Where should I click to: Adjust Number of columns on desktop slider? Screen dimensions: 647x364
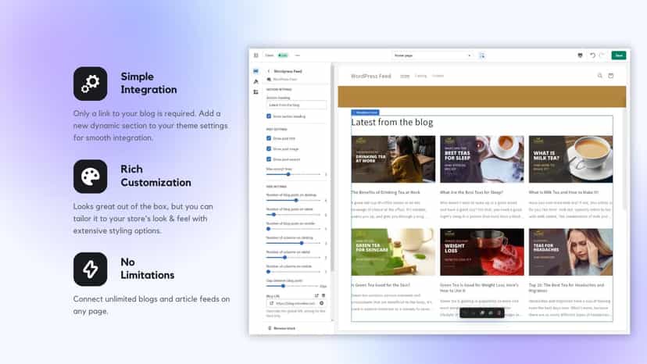tap(293, 243)
